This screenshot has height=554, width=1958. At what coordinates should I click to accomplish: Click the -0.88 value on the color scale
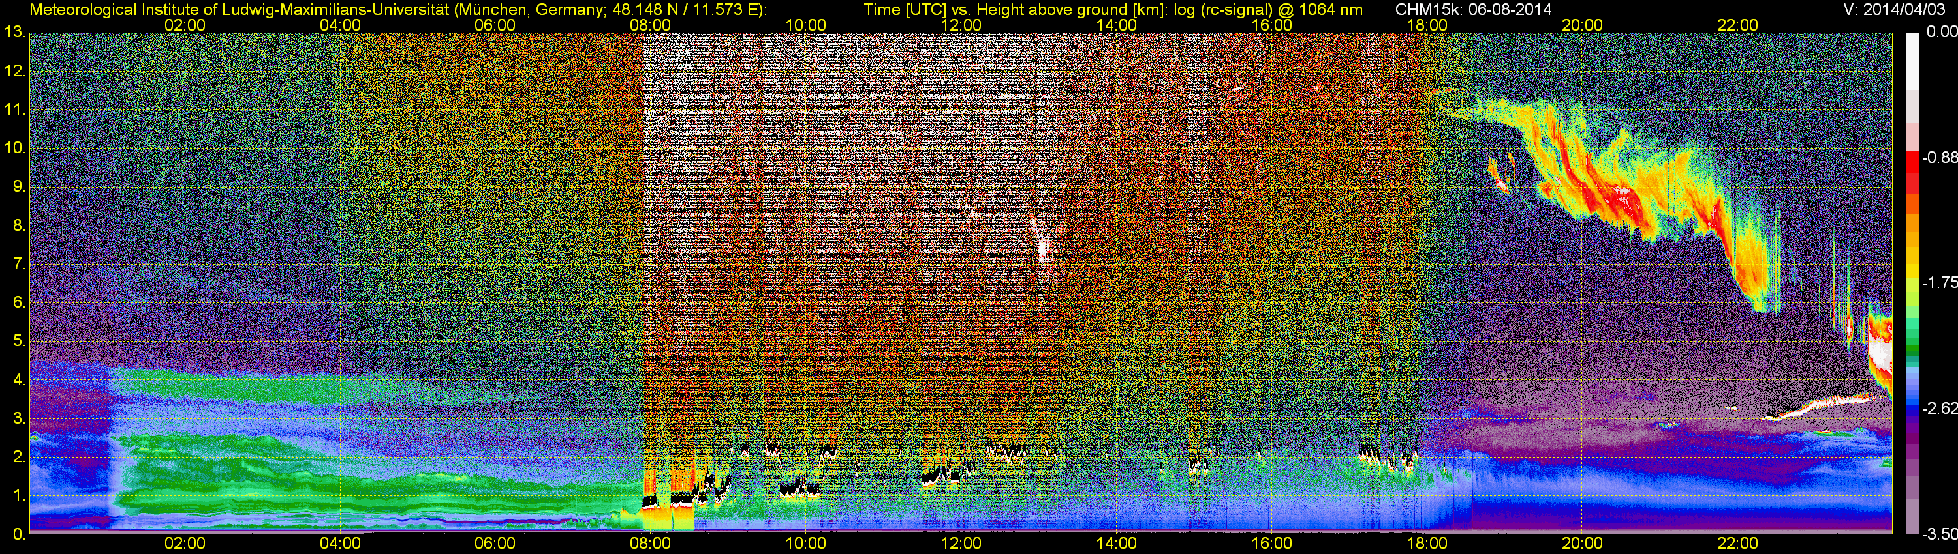(1939, 158)
